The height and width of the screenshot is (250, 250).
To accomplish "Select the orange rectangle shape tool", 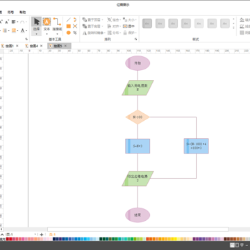I will (69, 26).
